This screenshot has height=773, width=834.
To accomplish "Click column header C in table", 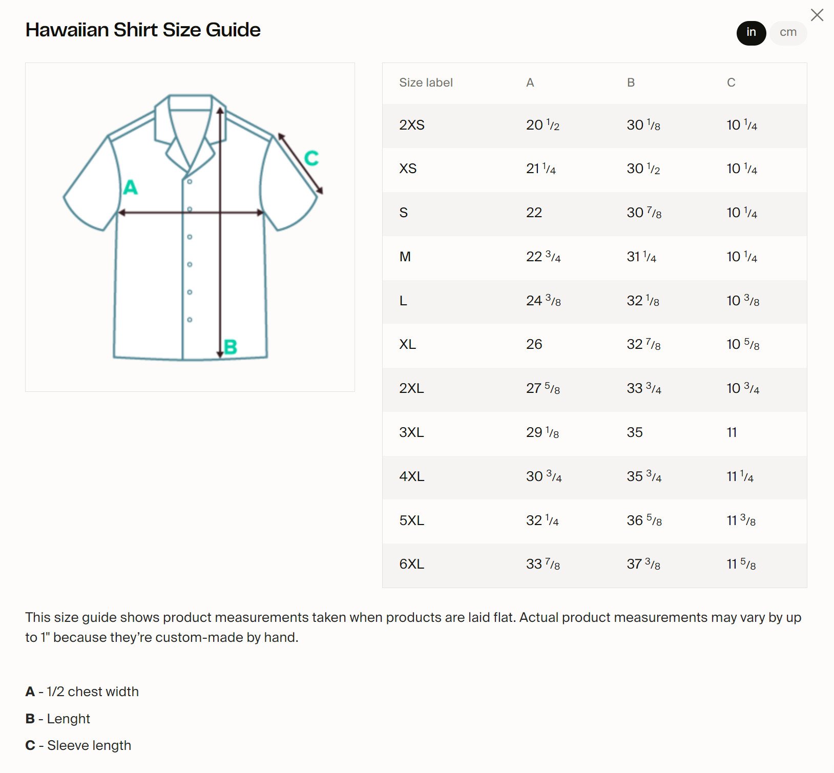I will 731,83.
